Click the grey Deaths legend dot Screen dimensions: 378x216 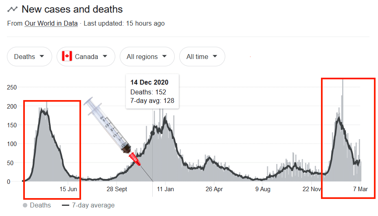[25, 205]
